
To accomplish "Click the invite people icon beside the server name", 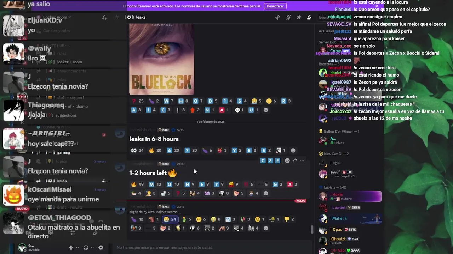I will click(104, 17).
